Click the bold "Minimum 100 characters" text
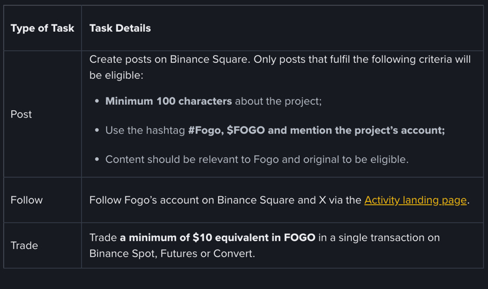 pos(168,101)
